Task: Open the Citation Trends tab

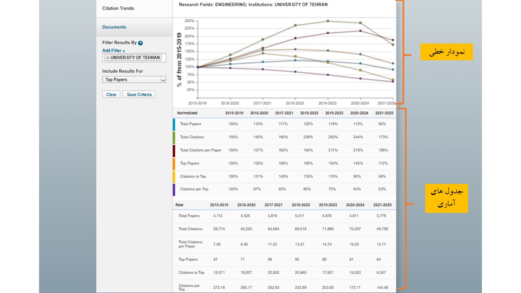Action: click(x=118, y=8)
